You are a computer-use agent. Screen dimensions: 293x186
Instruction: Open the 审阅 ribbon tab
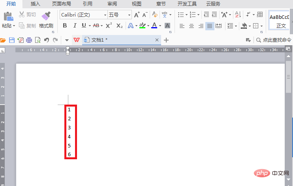tap(112, 4)
